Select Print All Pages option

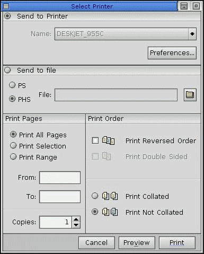(x=13, y=134)
